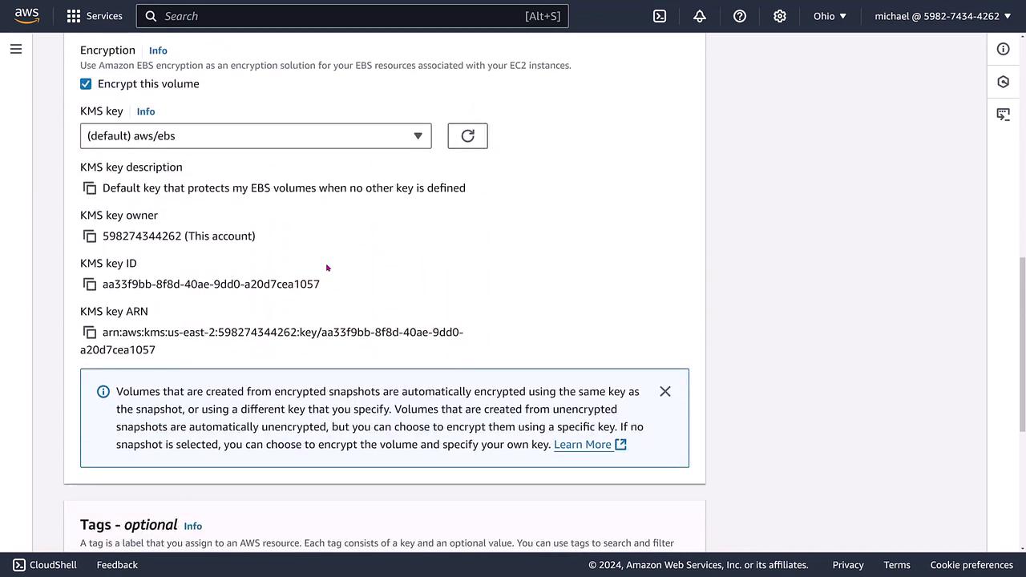This screenshot has width=1026, height=577.
Task: Expand the left navigation hamburger menu
Action: 16,50
